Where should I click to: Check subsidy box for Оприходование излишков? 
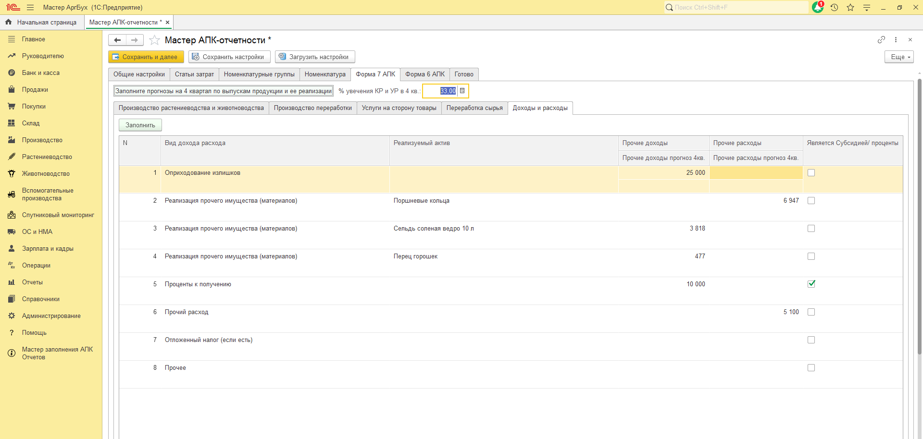pyautogui.click(x=811, y=172)
